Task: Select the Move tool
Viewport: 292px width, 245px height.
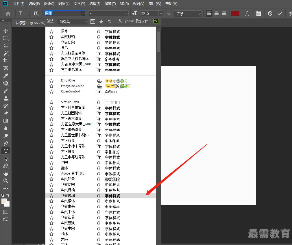Action: point(6,31)
